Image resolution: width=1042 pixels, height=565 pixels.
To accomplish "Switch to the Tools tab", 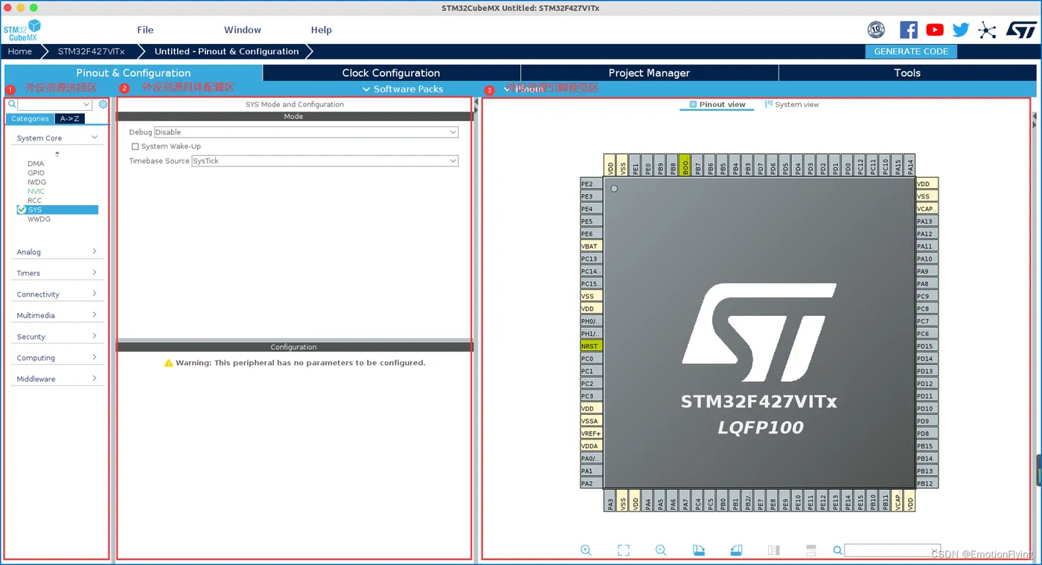I will (907, 73).
